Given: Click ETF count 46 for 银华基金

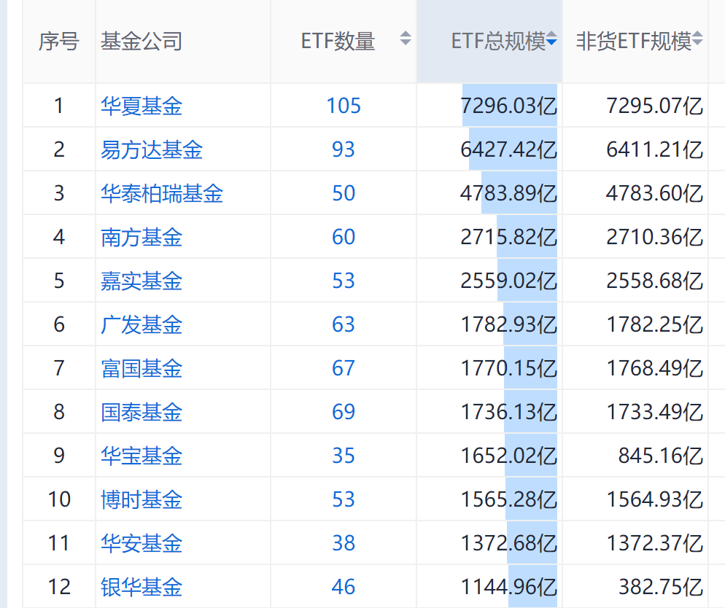Looking at the screenshot, I should click(x=344, y=587).
